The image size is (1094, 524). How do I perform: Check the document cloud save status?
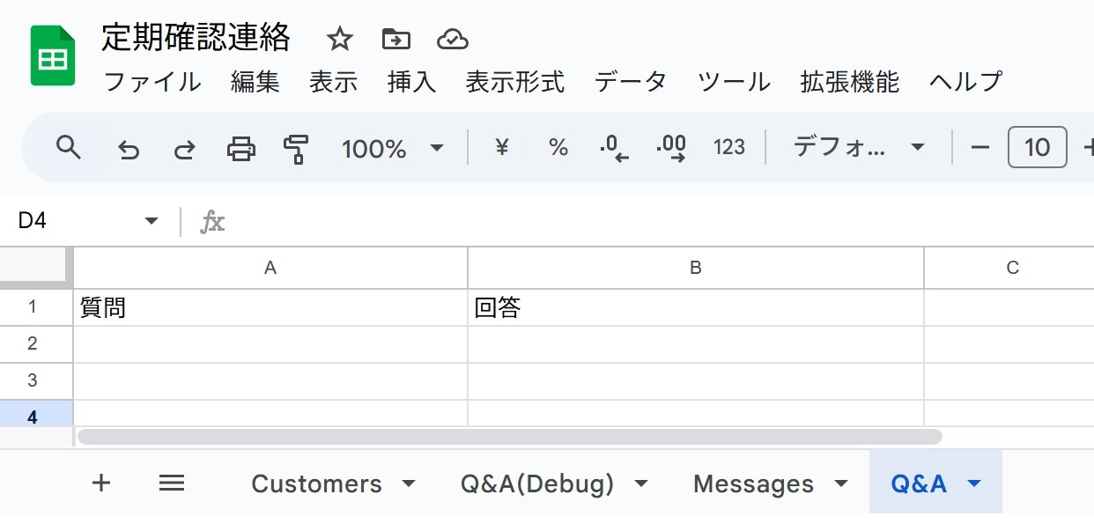[x=452, y=39]
